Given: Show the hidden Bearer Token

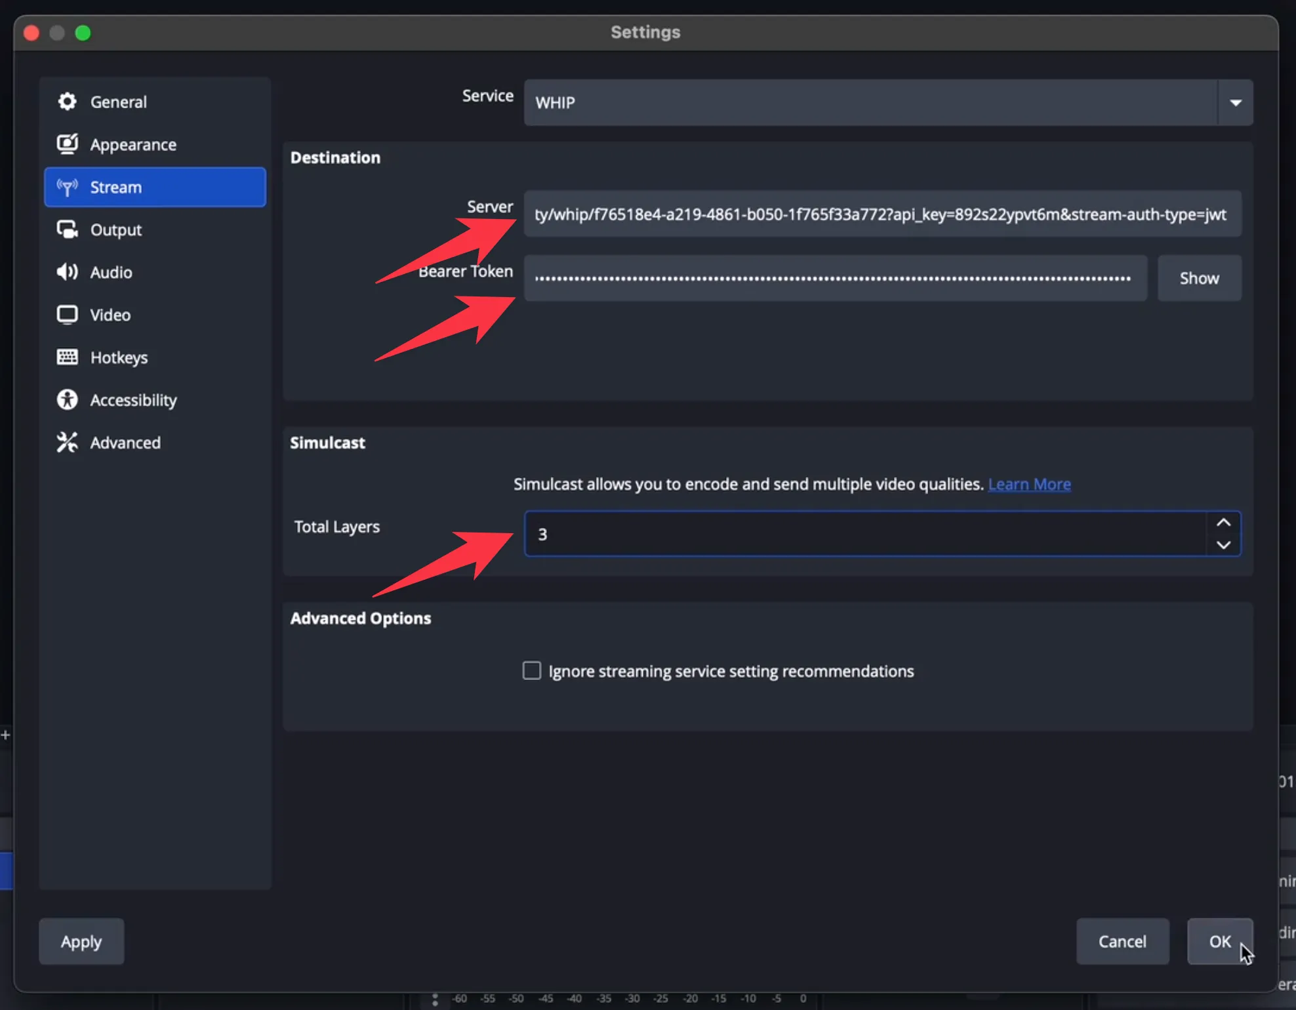Looking at the screenshot, I should (1198, 277).
